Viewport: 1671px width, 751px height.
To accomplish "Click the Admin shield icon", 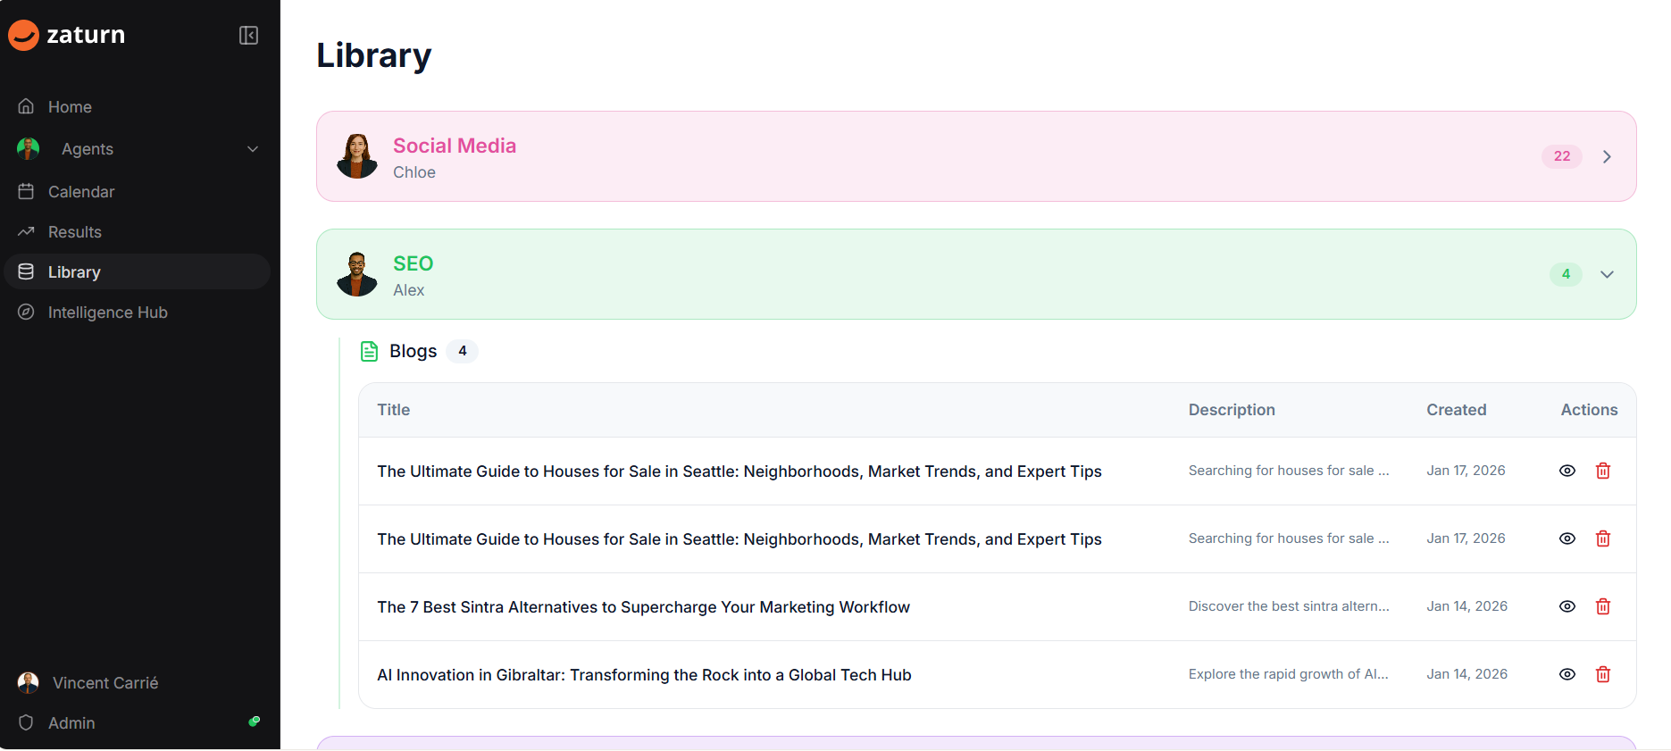I will pyautogui.click(x=26, y=722).
